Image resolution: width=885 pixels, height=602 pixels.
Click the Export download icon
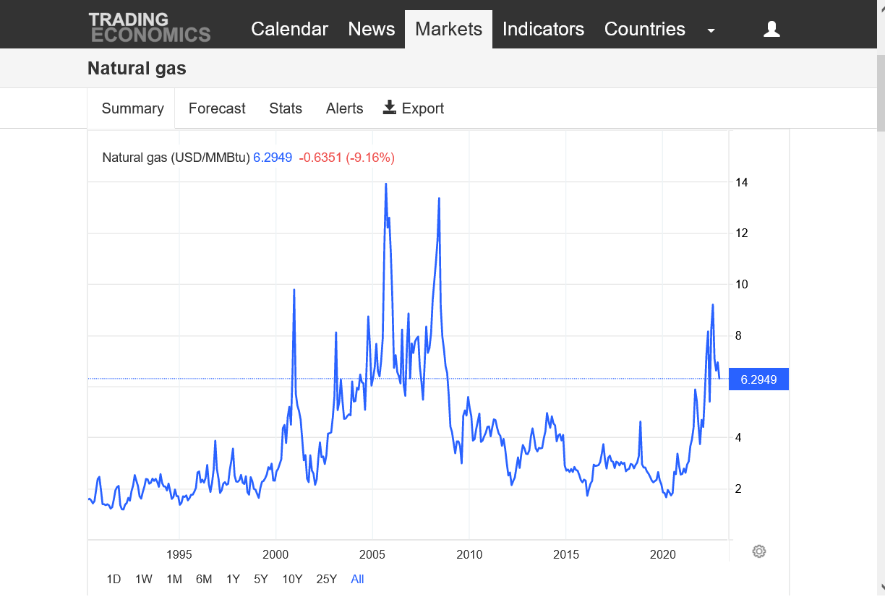390,108
